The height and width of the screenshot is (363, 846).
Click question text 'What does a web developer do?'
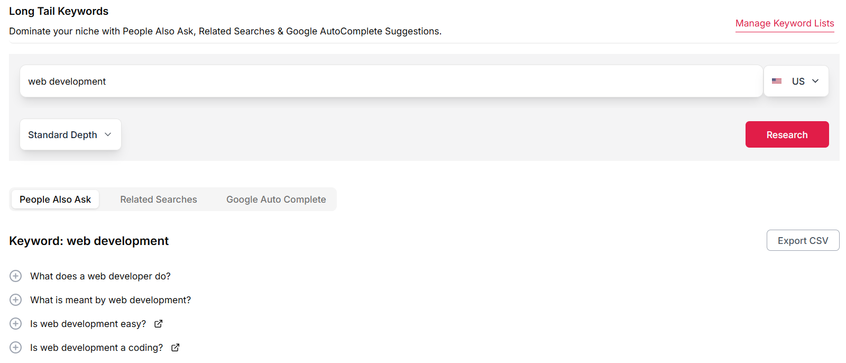click(x=100, y=276)
